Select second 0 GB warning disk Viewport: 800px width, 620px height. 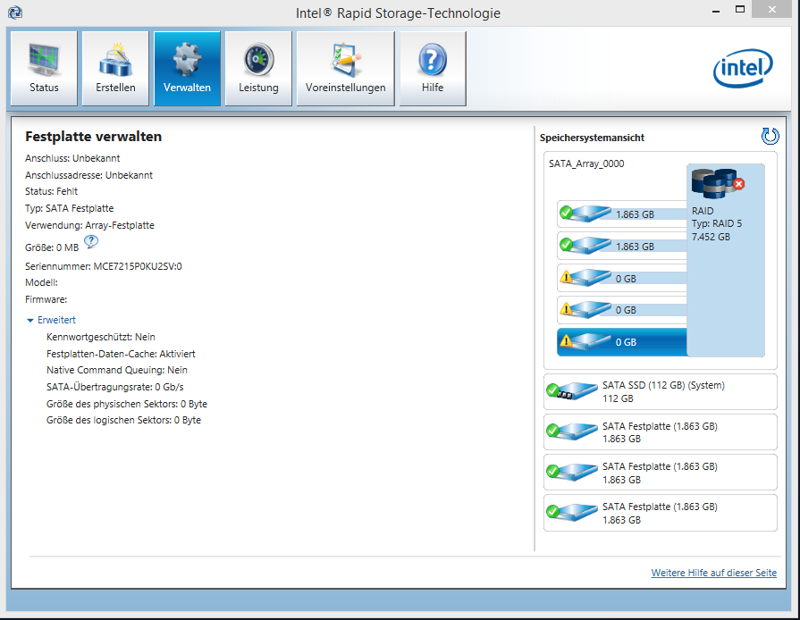coord(622,310)
